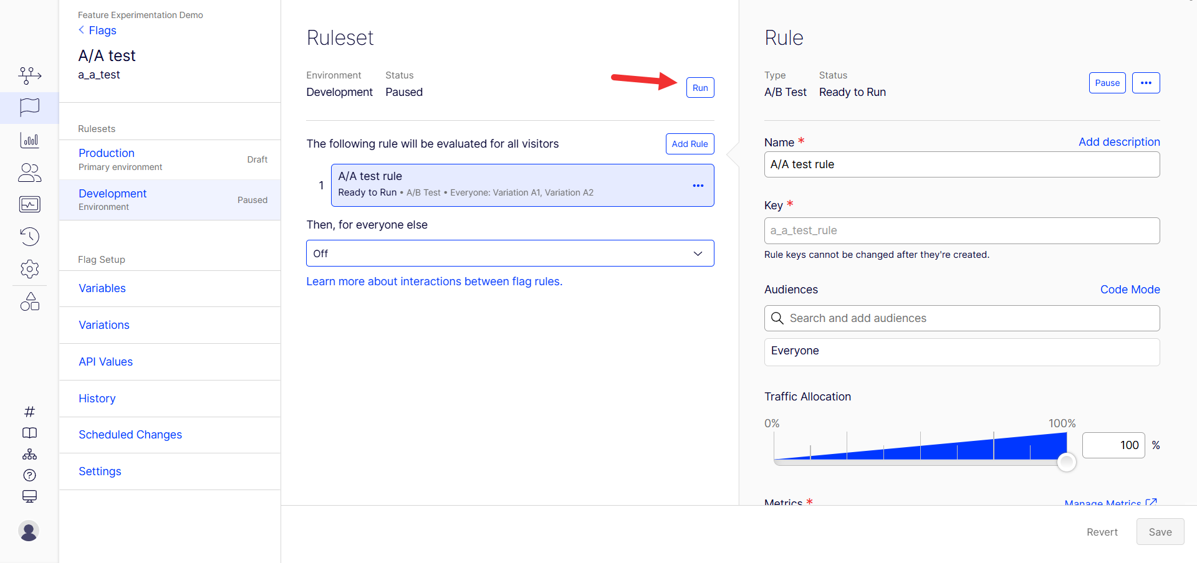Open the Flags icon in sidebar
The width and height of the screenshot is (1197, 563).
click(29, 107)
